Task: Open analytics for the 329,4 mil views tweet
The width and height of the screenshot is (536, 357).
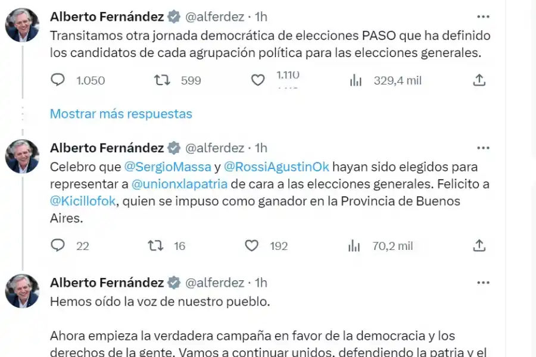Action: [356, 80]
